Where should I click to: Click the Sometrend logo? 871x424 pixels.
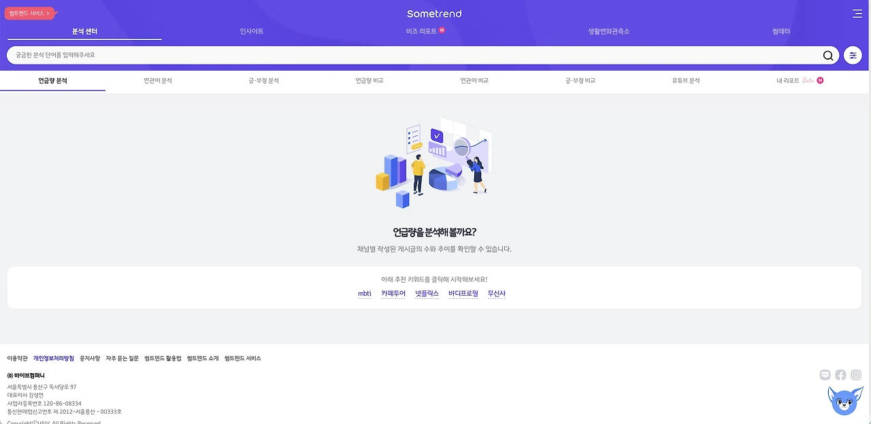pyautogui.click(x=433, y=13)
